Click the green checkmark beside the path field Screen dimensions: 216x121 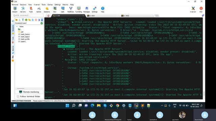pyautogui.click(x=42, y=23)
